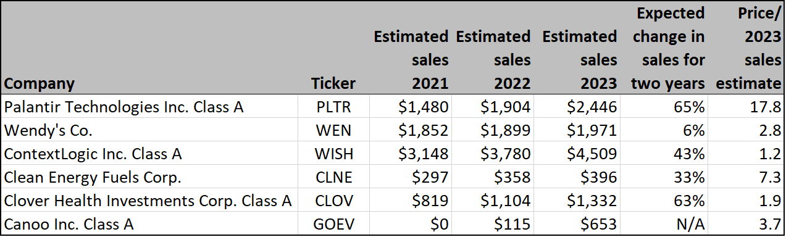The image size is (786, 237).
Task: Click the WISH ticker cell
Action: [333, 153]
